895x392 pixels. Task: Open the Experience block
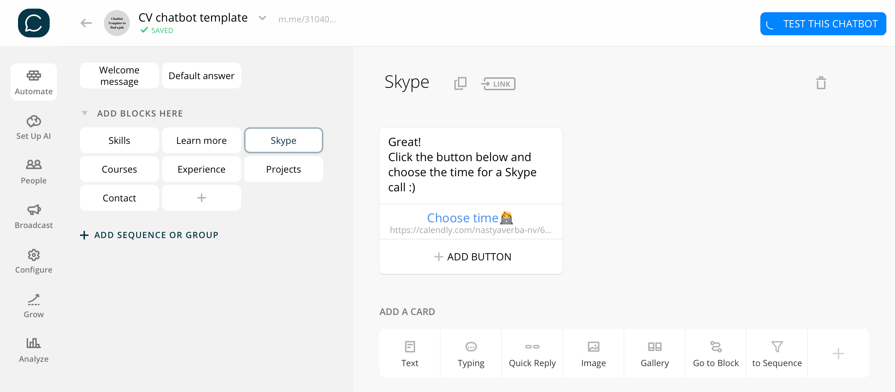pyautogui.click(x=201, y=169)
